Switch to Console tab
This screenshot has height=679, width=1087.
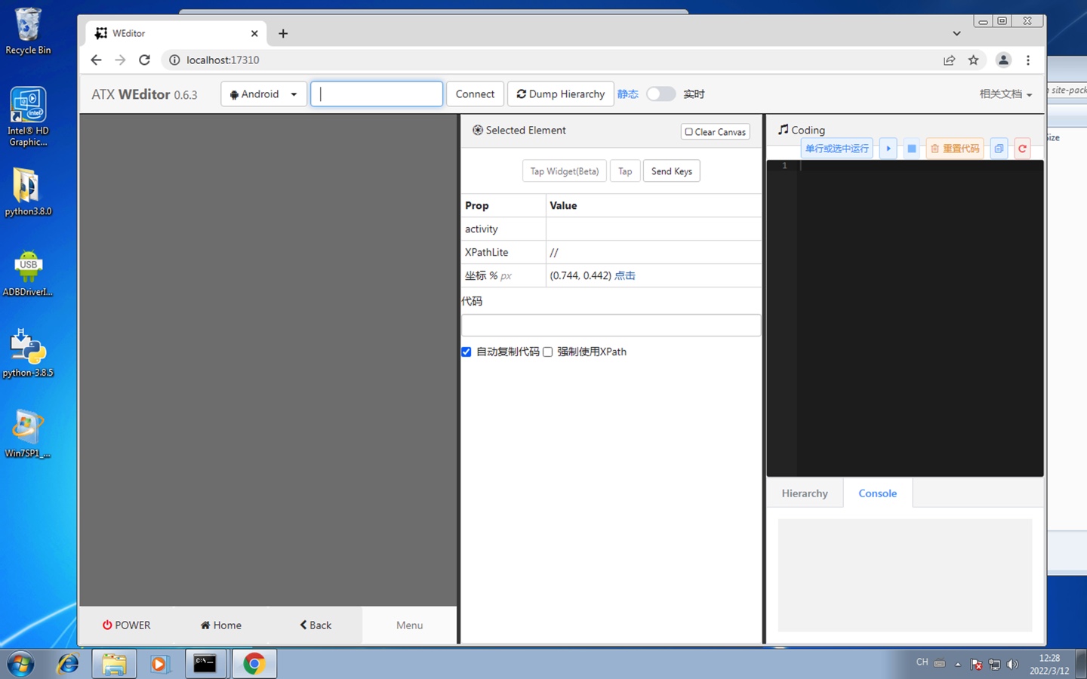(x=878, y=493)
